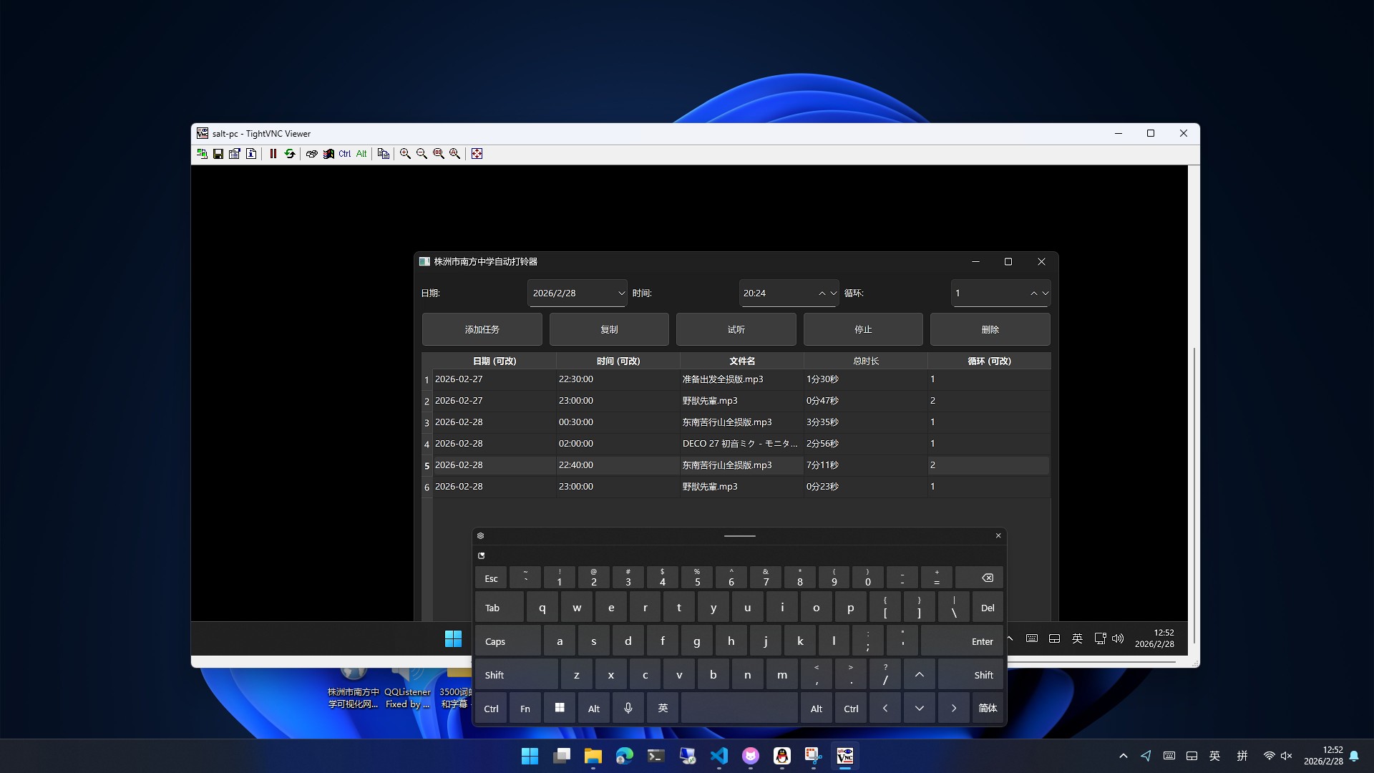Toggle the Alt key in TightVNC toolbar
Screen dimensions: 1374x773
click(361, 154)
